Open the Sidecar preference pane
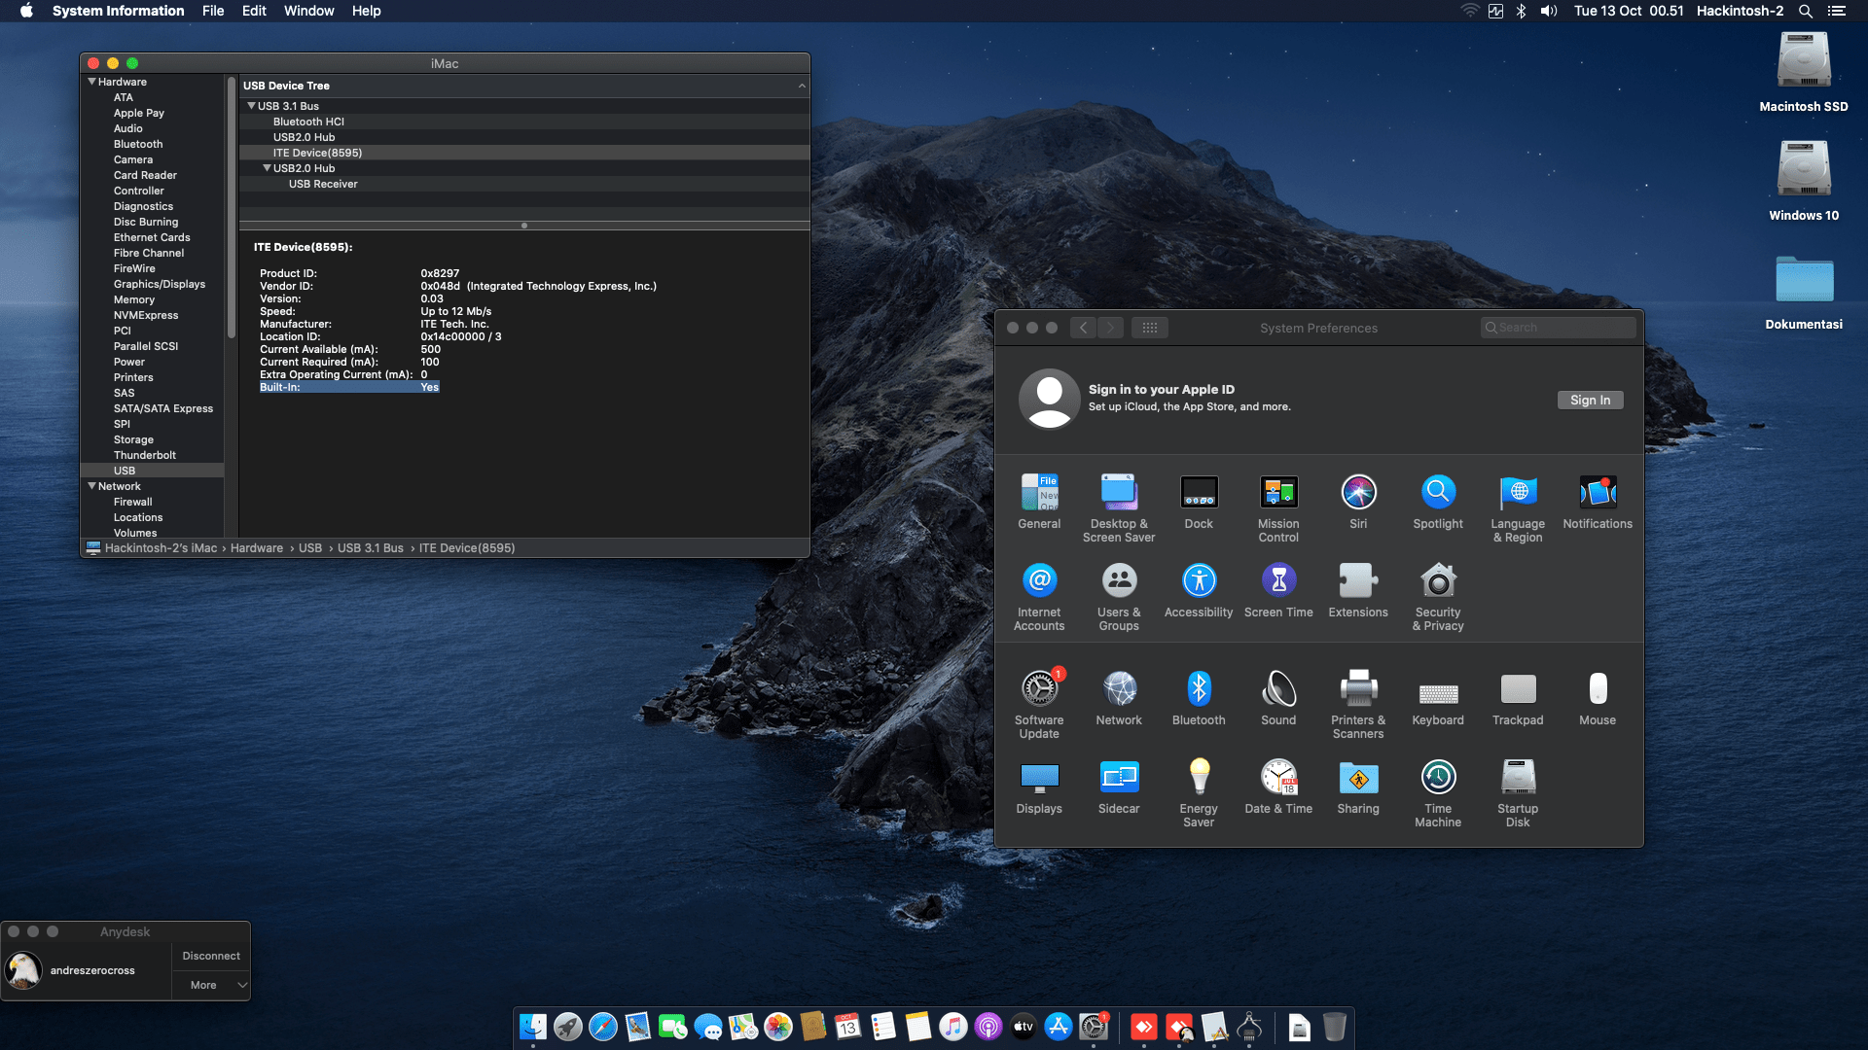The image size is (1868, 1050). (x=1119, y=787)
